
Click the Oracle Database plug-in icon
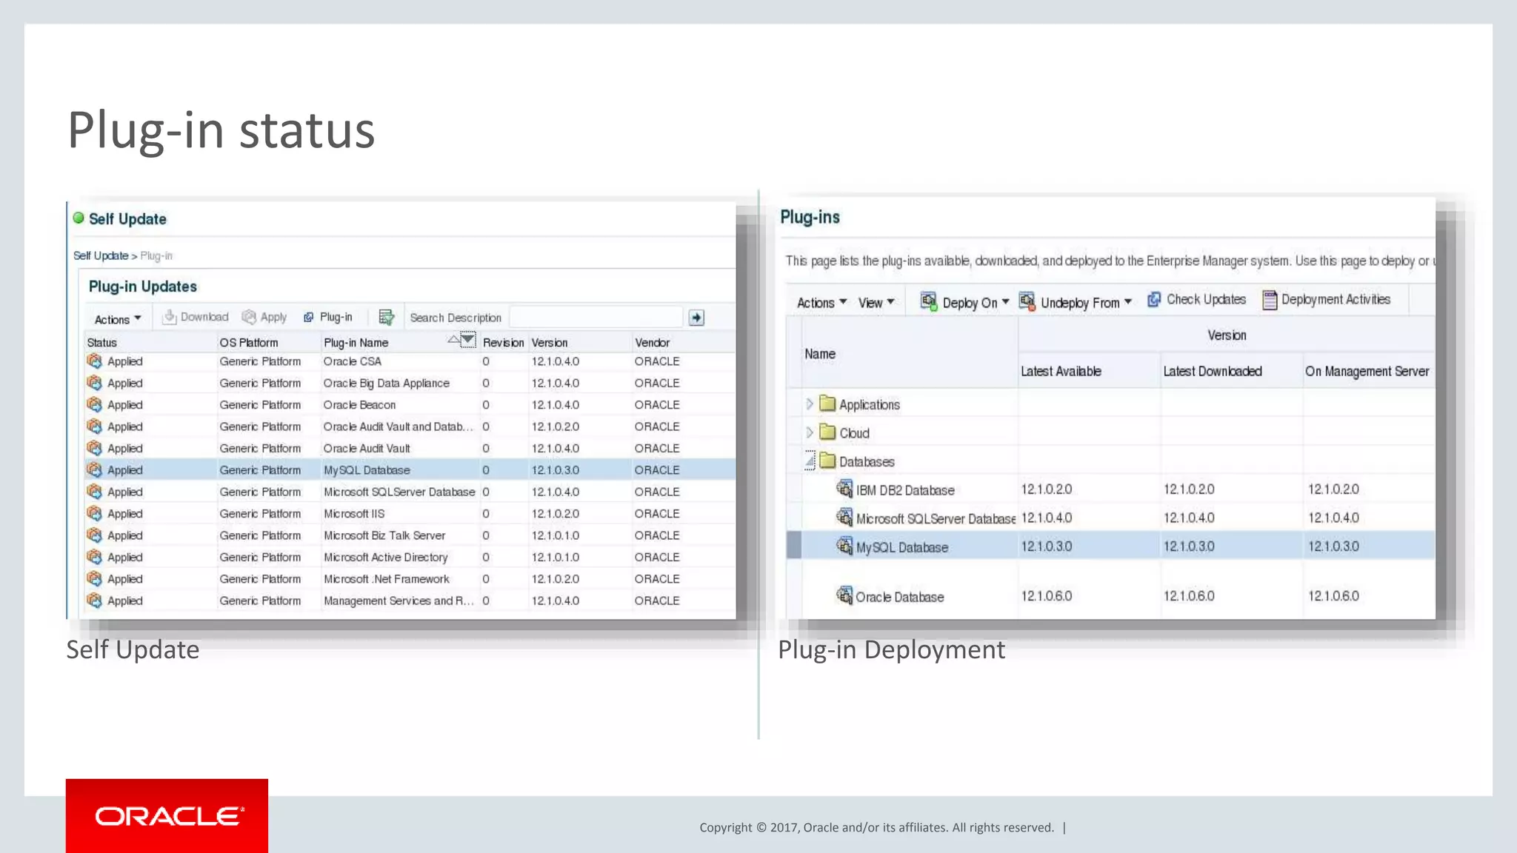pyautogui.click(x=844, y=595)
